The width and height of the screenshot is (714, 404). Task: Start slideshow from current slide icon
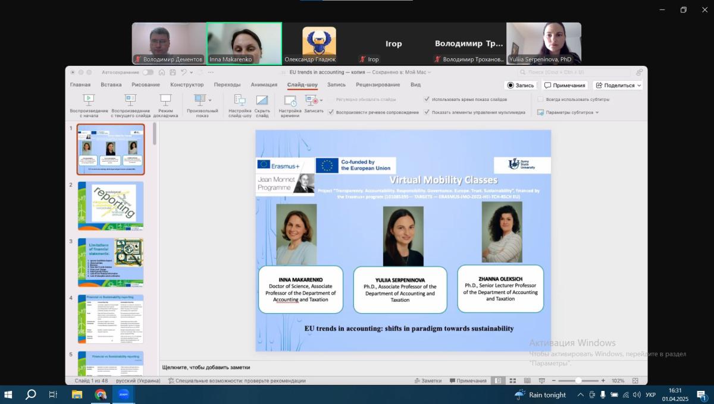pyautogui.click(x=130, y=100)
